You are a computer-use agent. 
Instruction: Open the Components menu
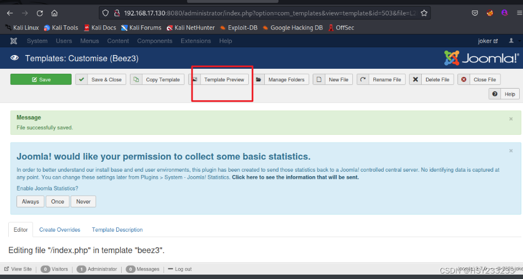click(155, 41)
